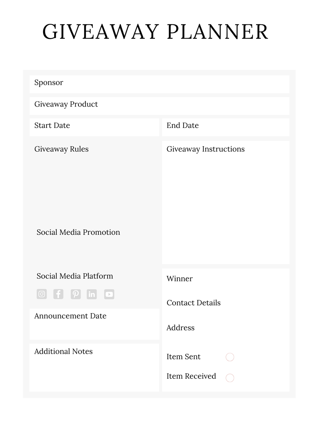The height and width of the screenshot is (438, 310).
Task: Click the Facebook icon
Action: (x=58, y=294)
